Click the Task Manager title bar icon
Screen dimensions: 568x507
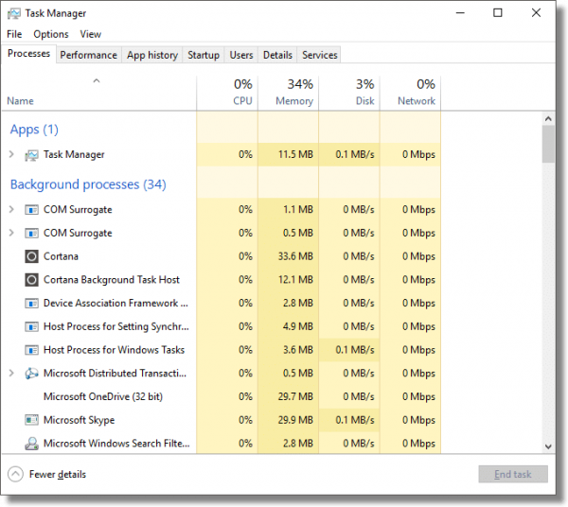pyautogui.click(x=14, y=14)
